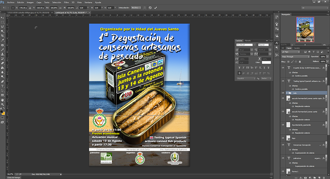Click the foreground color swatch in toolbox

(1, 112)
